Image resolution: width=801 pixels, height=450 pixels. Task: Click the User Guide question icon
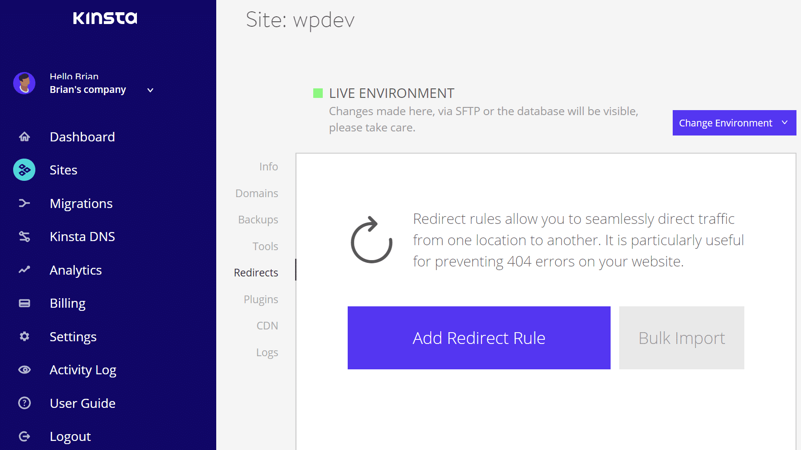tap(24, 403)
